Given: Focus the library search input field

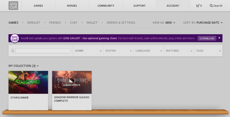Looking at the screenshot, I should point(41,51).
